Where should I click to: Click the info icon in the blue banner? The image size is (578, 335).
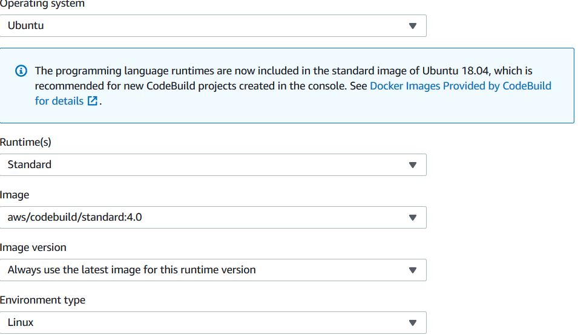21,71
